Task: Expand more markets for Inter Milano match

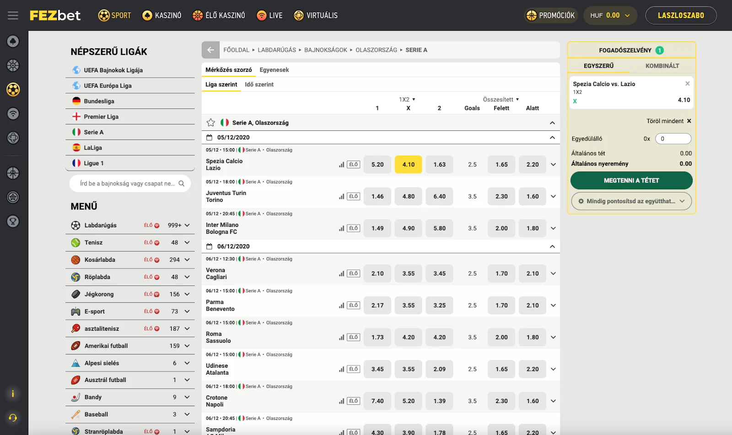Action: coord(553,228)
